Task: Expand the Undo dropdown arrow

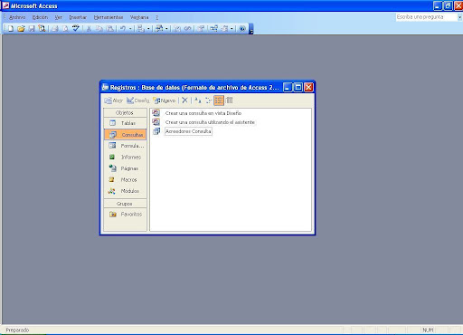Action: tap(130, 29)
